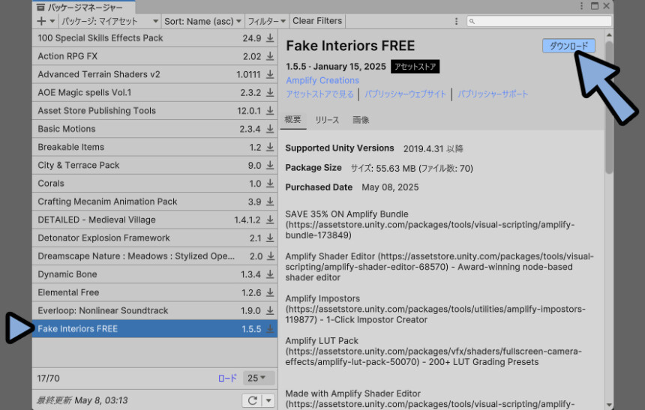Viewport: 645px width, 410px height.
Task: Expand the dropdown arrow beside refresh button
Action: coord(268,400)
